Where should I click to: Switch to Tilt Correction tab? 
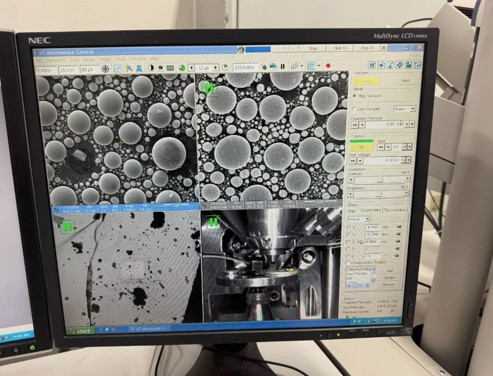click(x=394, y=210)
